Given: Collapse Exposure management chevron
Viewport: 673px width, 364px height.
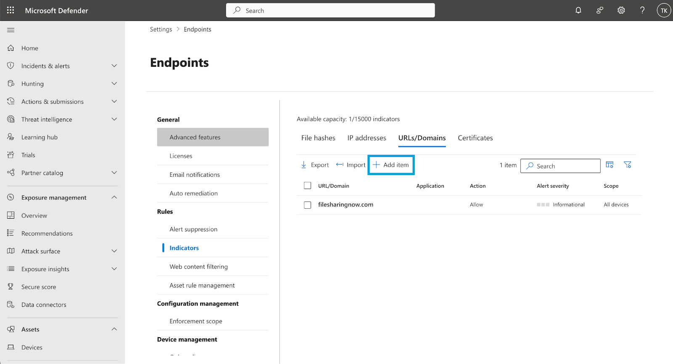Looking at the screenshot, I should click(x=114, y=197).
